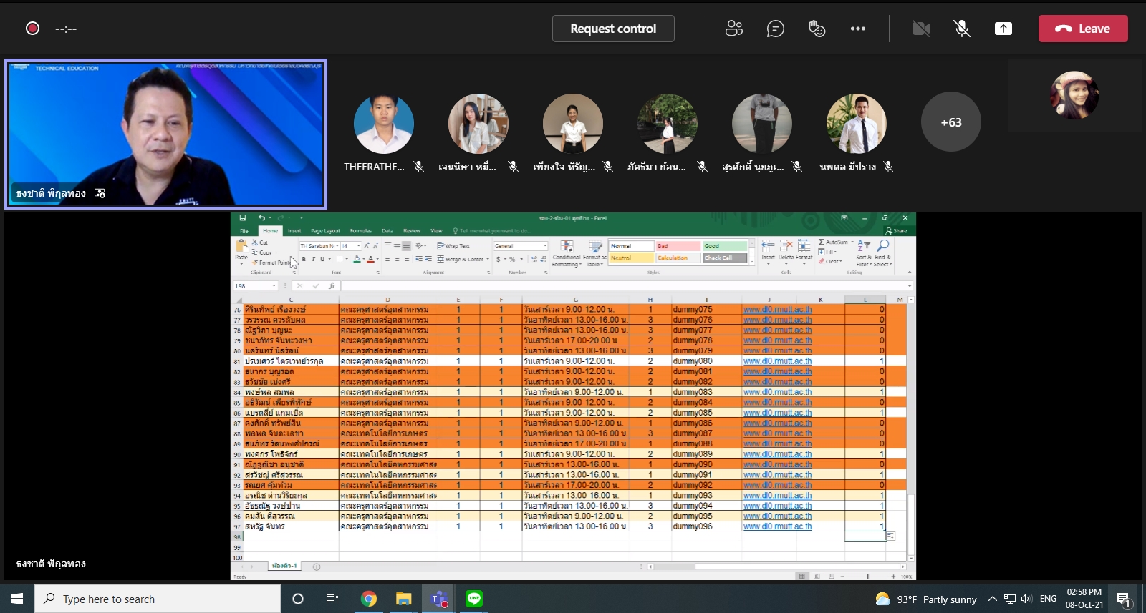Open the More actions ellipsis menu
This screenshot has width=1146, height=613.
click(858, 29)
